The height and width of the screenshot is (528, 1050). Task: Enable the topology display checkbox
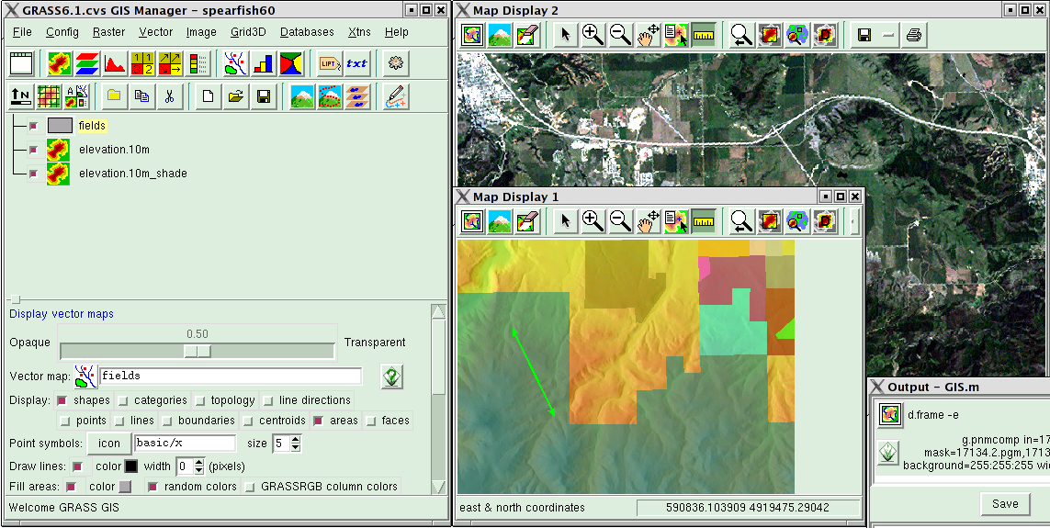[199, 401]
